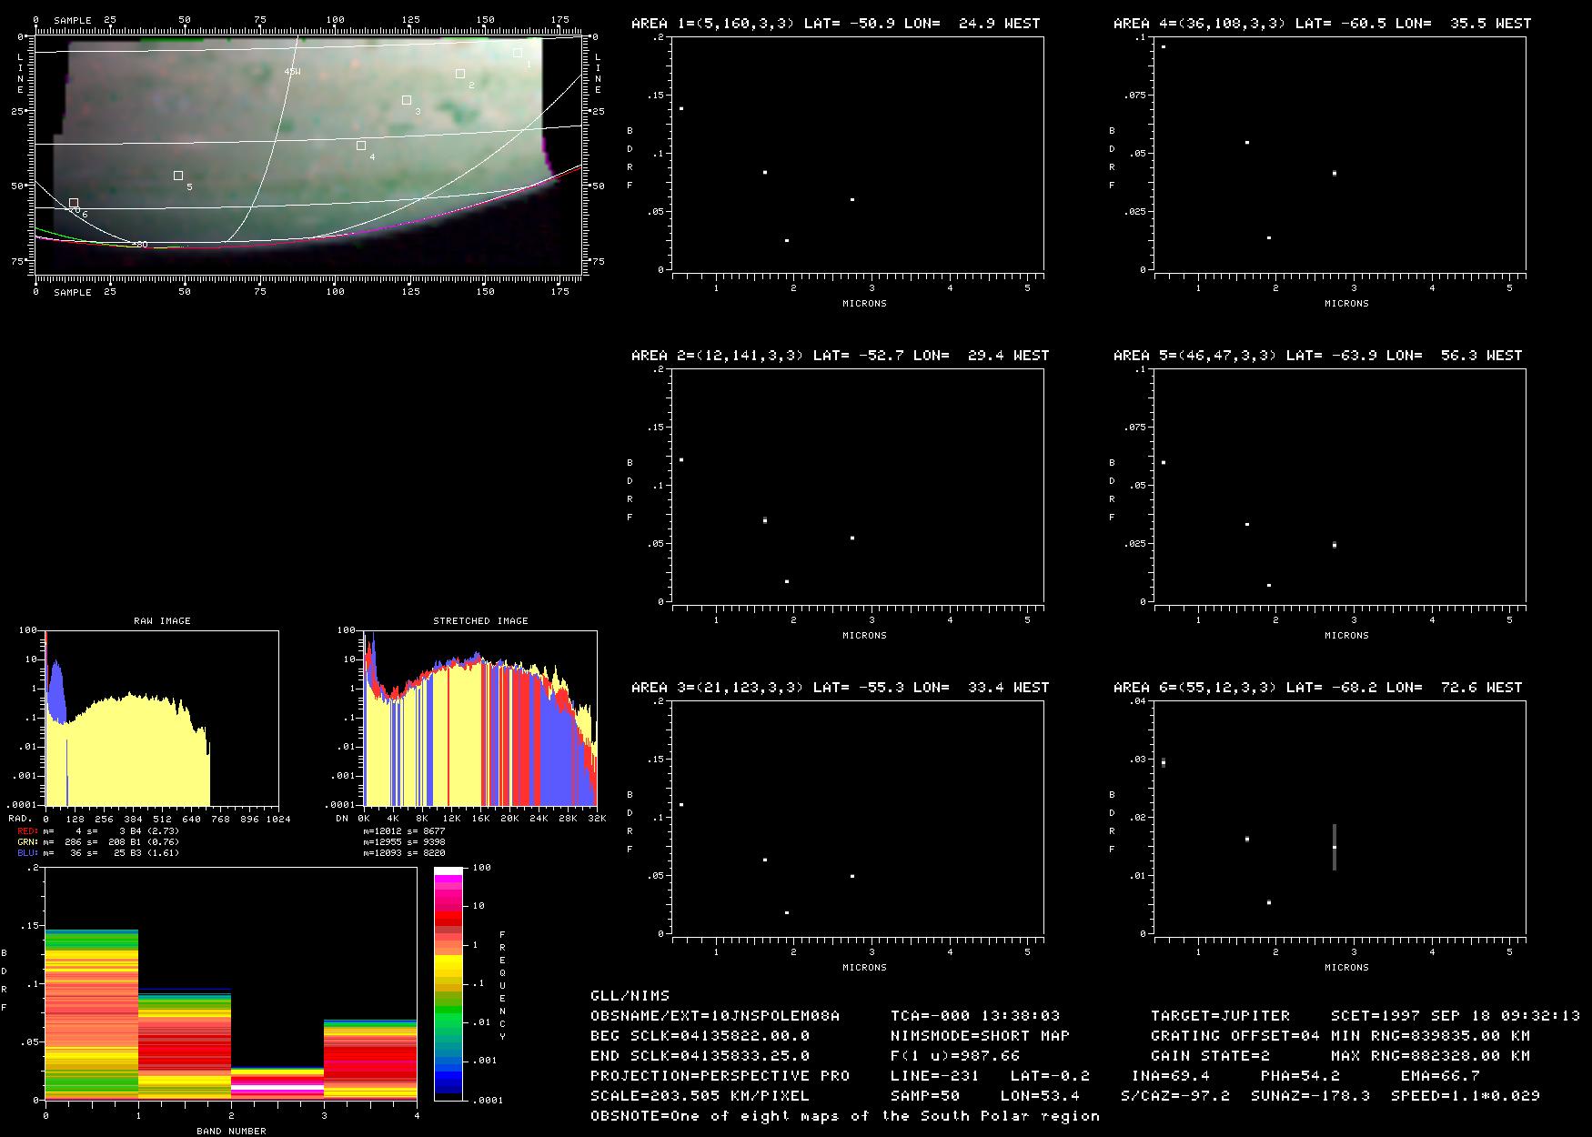Click the highest data point in AREA 1 plot
The width and height of the screenshot is (1592, 1137).
pos(681,108)
